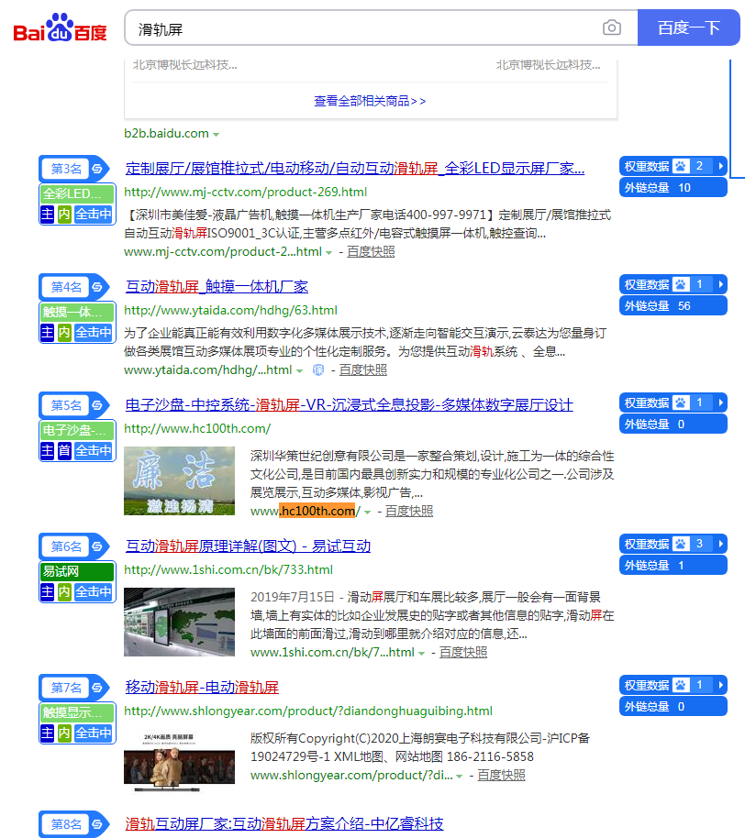The width and height of the screenshot is (745, 838).
Task: Click the 主 badge under 触摸显示 label
Action: pos(48,733)
